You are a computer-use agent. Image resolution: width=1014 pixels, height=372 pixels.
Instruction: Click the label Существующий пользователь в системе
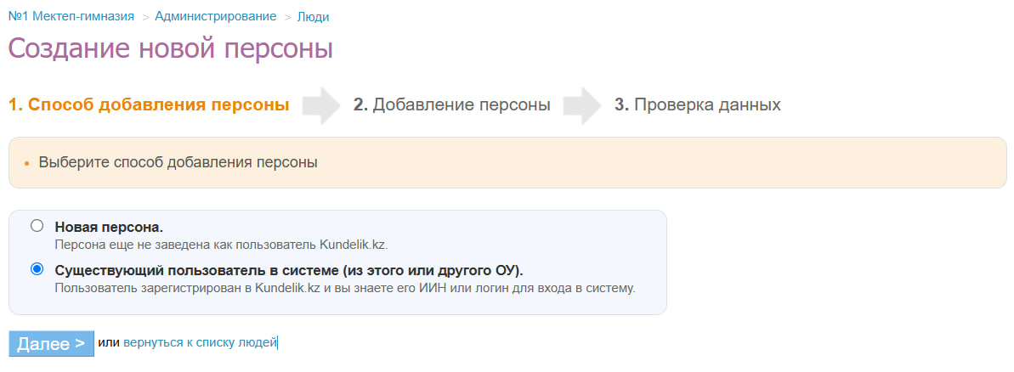click(289, 270)
